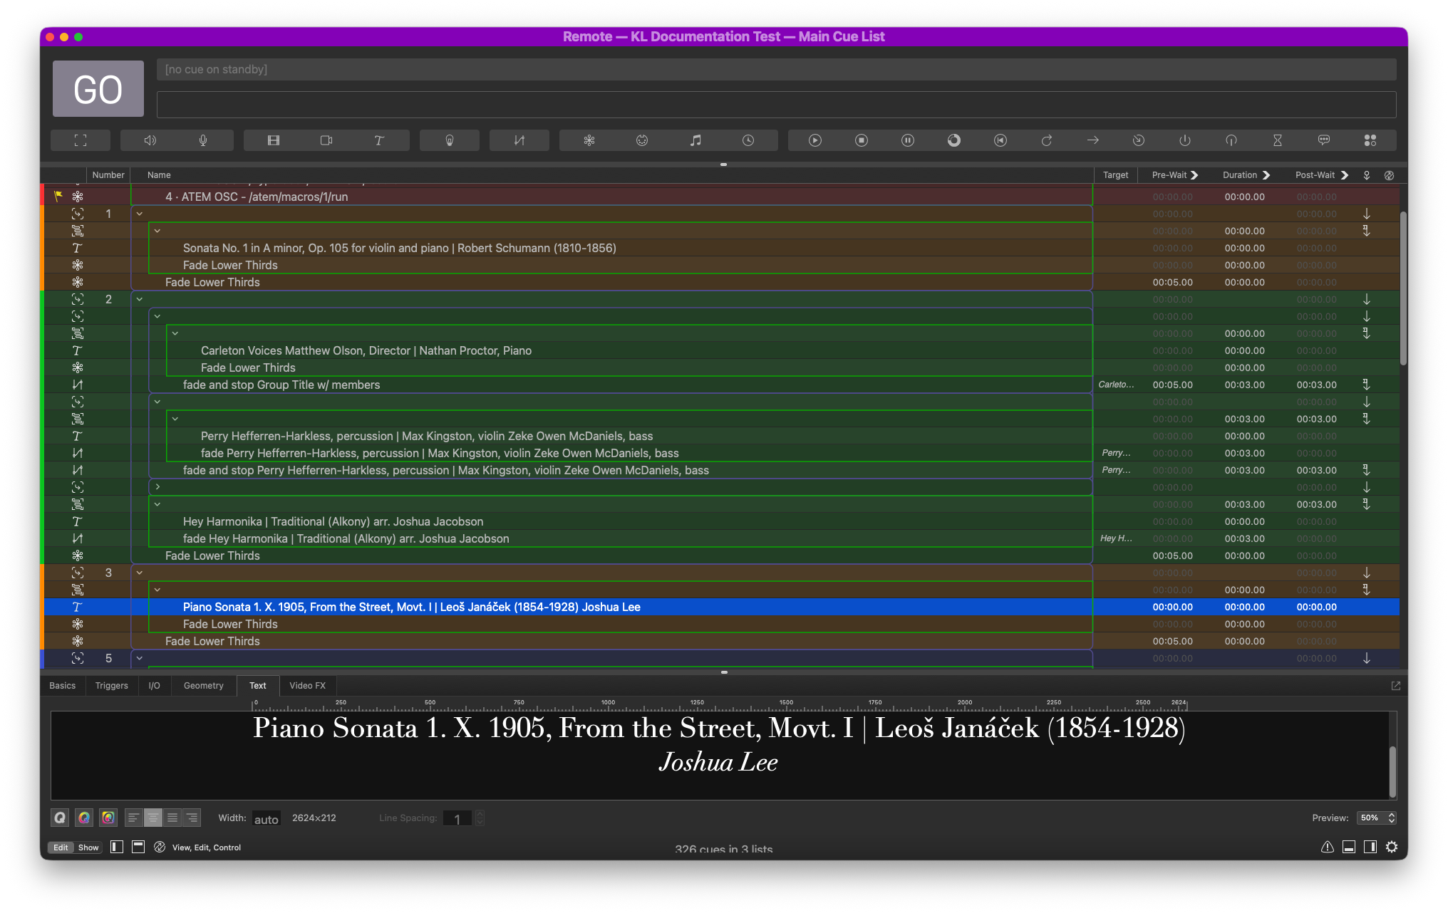
Task: Open the Preview 50% zoom dropdown
Action: (1376, 818)
